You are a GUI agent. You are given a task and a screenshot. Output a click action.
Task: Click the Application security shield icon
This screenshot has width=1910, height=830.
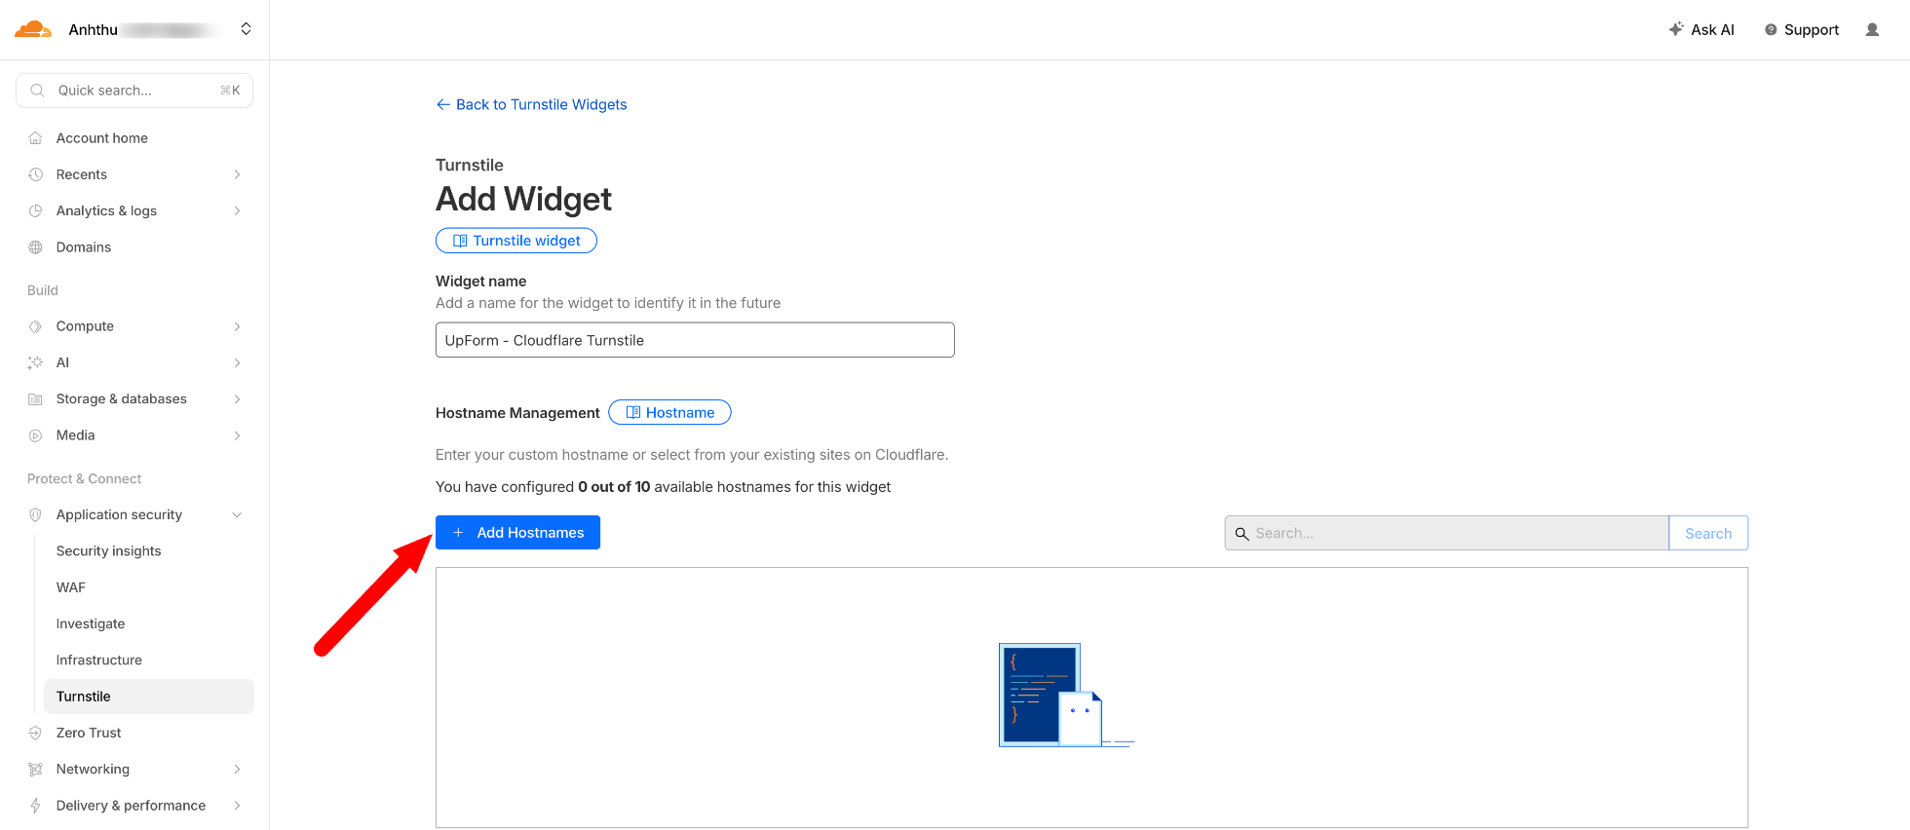35,514
